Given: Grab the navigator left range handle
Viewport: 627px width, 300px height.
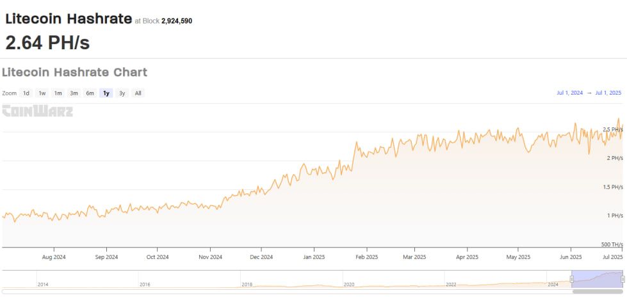Looking at the screenshot, I should pyautogui.click(x=572, y=278).
